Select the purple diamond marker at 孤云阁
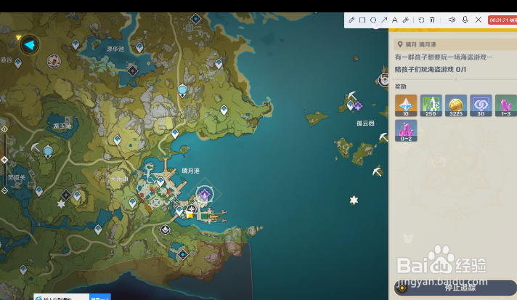517x300 pixels. pos(358,106)
